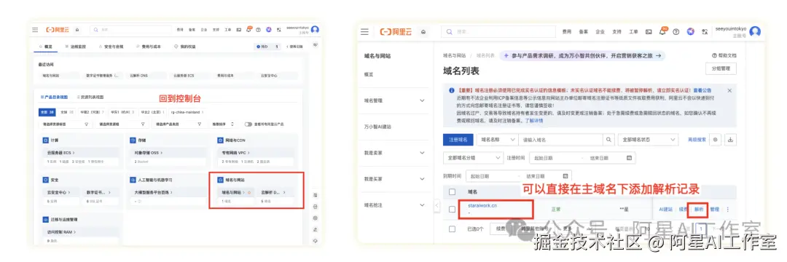Image resolution: width=787 pixels, height=262 pixels.
Task: Click the purple AI assistant icon in console window
Action: coord(268,30)
